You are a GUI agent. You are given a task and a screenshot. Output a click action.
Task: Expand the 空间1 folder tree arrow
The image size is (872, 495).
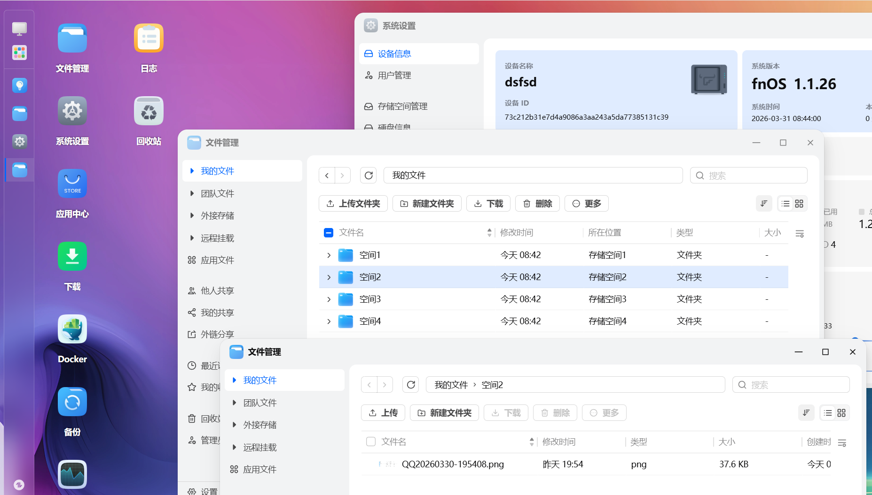pos(328,255)
